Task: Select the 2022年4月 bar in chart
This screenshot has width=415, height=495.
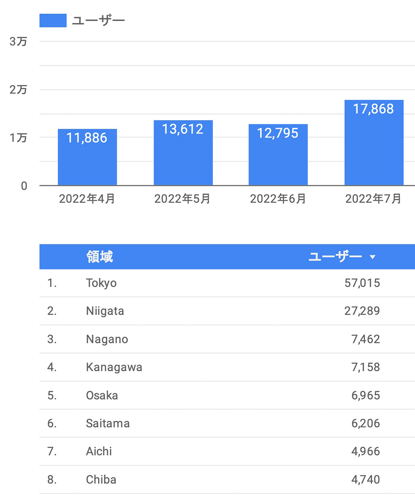Action: (87, 157)
